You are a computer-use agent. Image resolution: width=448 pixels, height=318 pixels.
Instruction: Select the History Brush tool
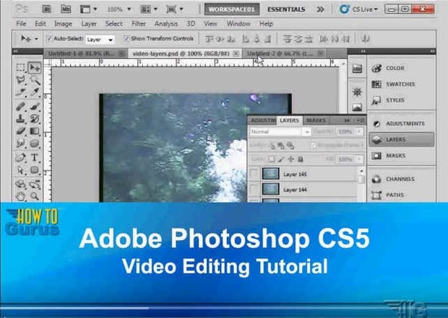pyautogui.click(x=35, y=118)
